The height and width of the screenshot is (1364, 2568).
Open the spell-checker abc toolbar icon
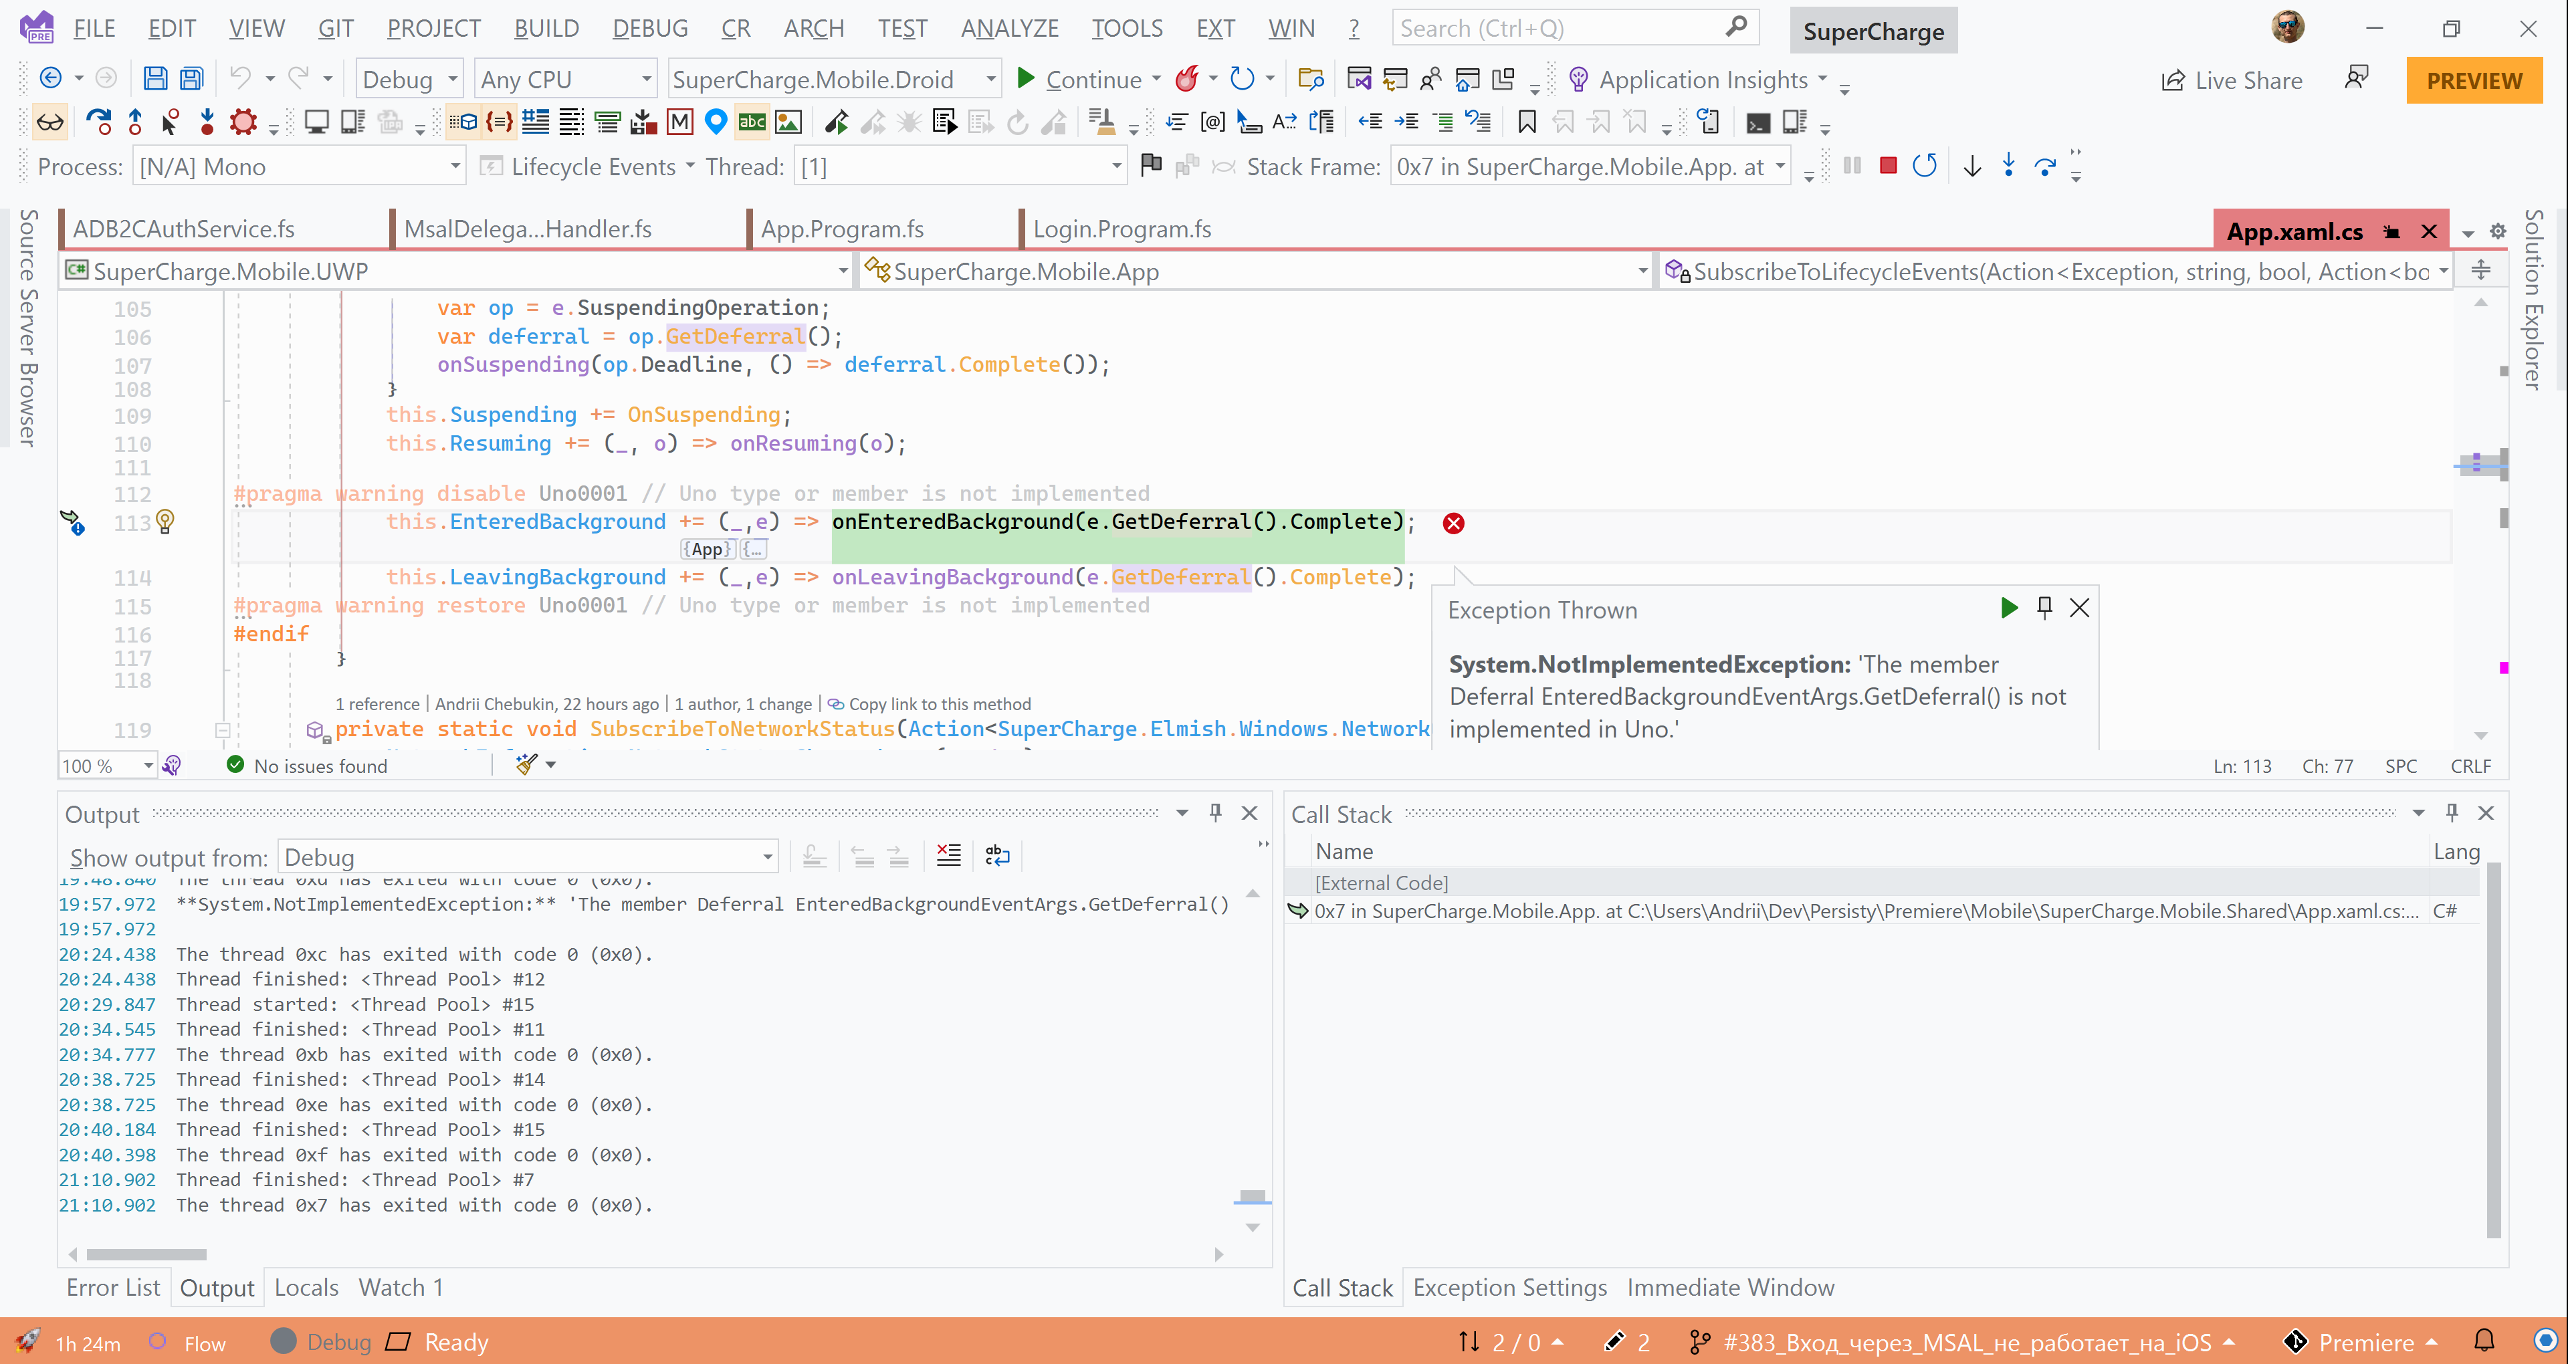(x=752, y=120)
